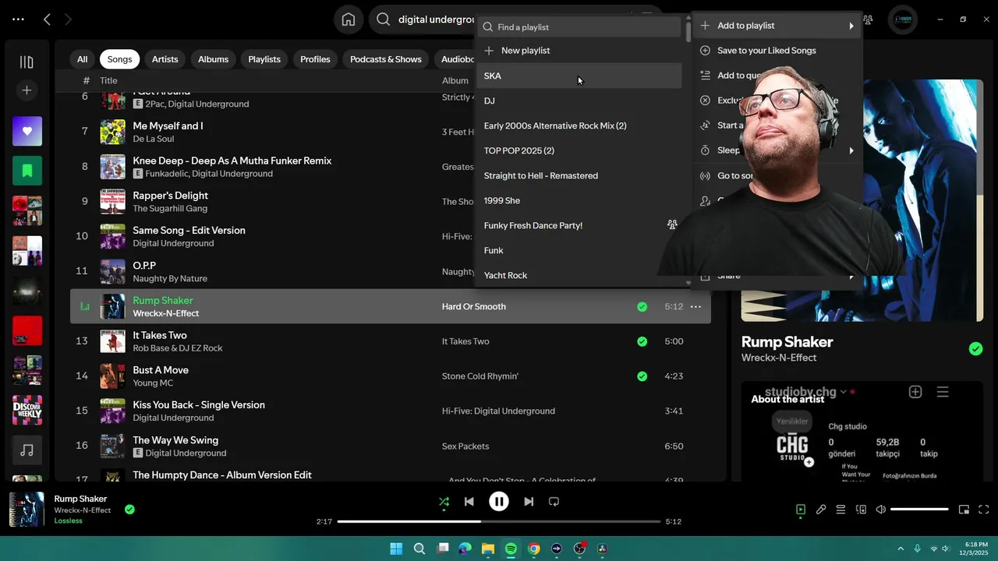Toggle saved check on Bust A Move row
Viewport: 998px width, 561px height.
[x=642, y=376]
